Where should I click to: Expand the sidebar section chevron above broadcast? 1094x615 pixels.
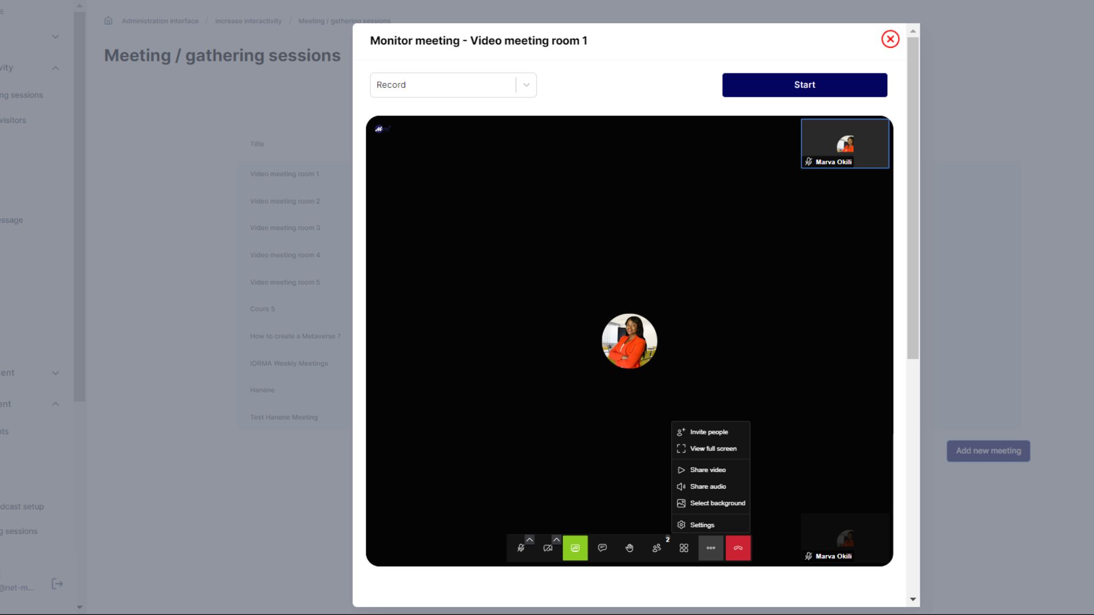pos(55,373)
